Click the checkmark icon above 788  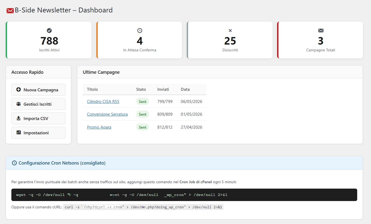pyautogui.click(x=49, y=31)
